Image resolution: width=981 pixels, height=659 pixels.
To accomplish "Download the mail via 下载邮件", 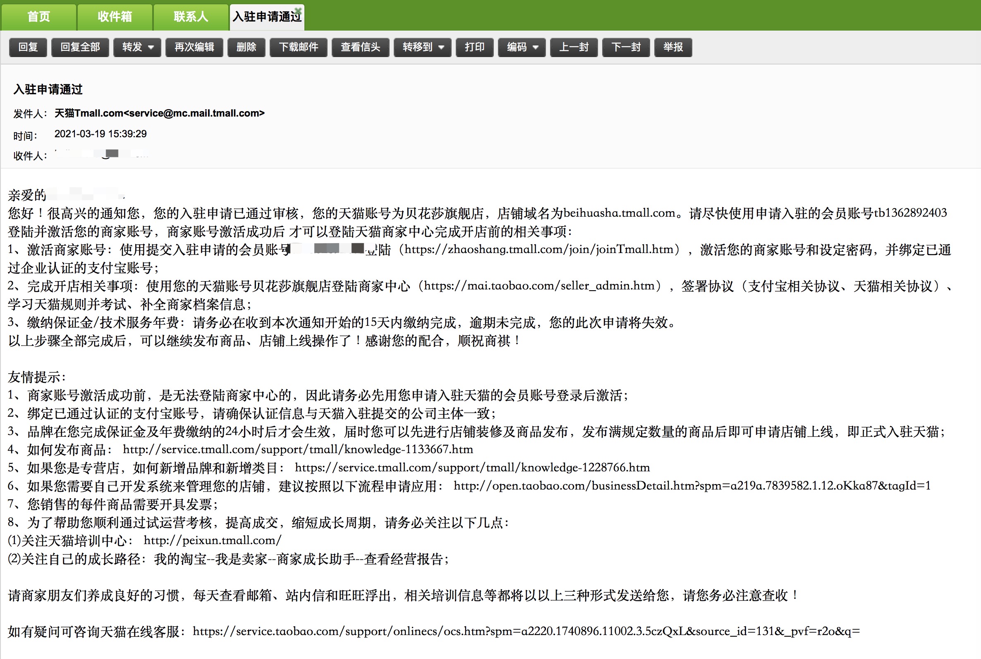I will pos(299,47).
